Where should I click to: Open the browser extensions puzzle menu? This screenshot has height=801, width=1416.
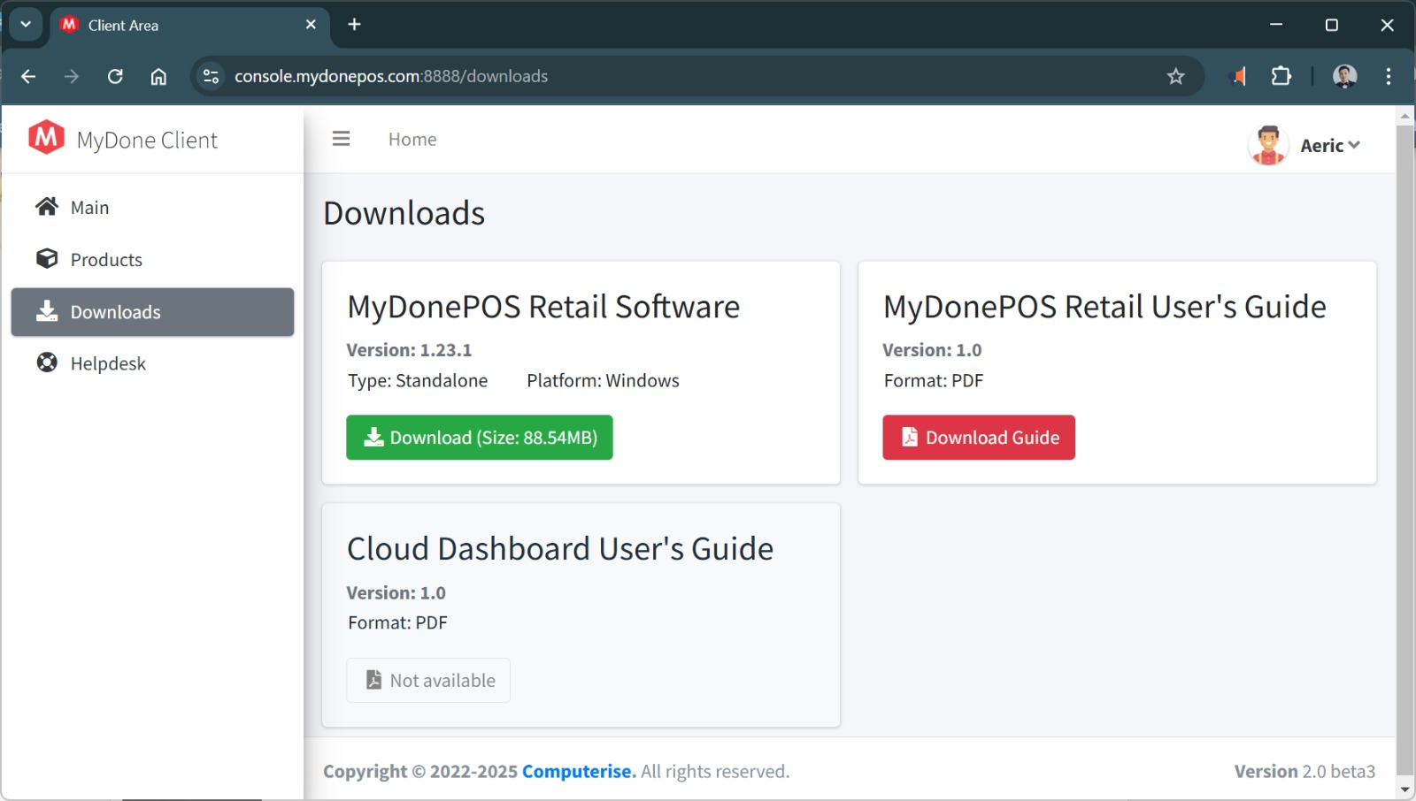[1281, 76]
